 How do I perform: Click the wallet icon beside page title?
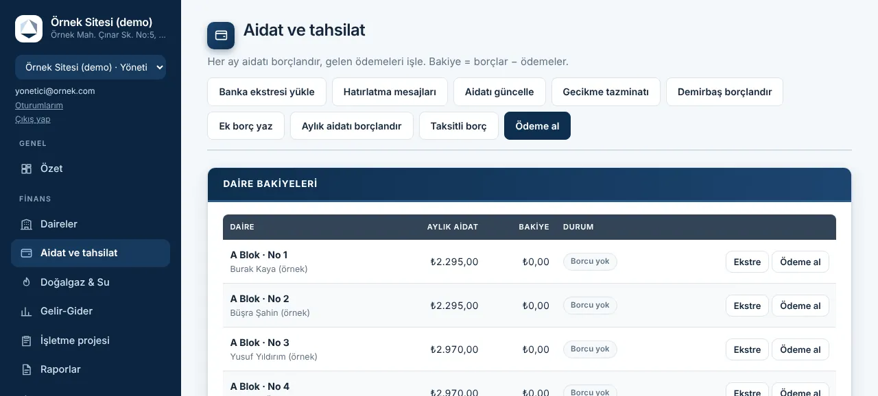(x=221, y=36)
